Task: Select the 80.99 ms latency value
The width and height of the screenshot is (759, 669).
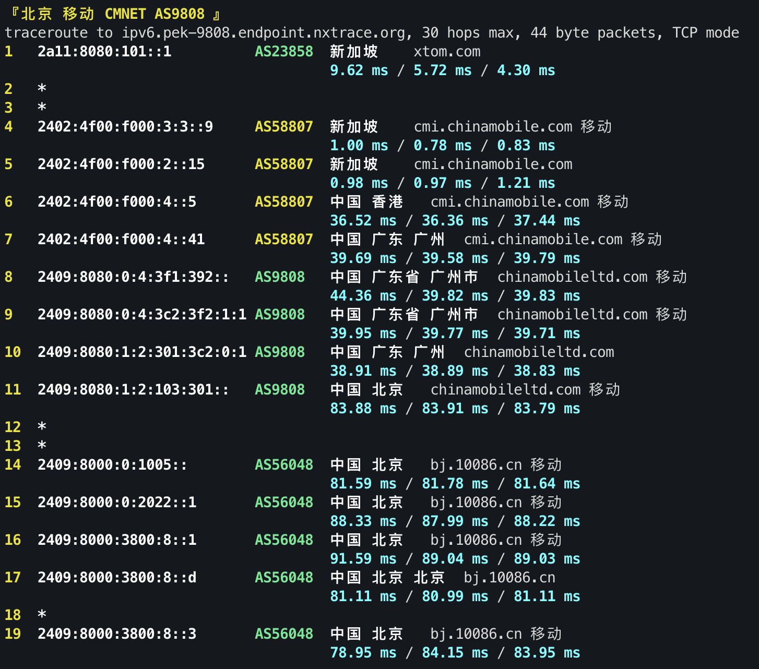Action: [x=455, y=596]
